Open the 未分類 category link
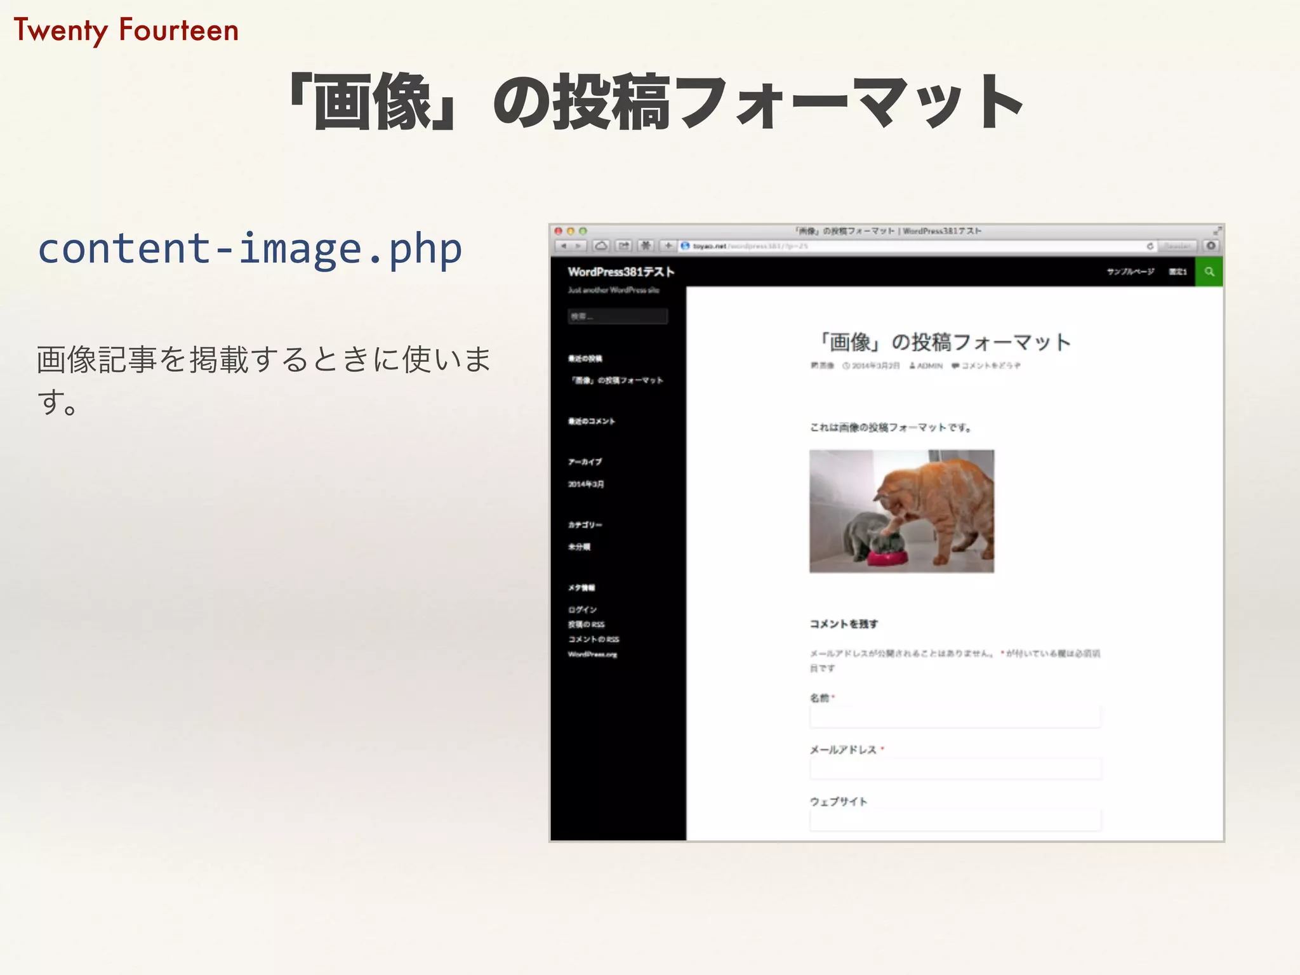This screenshot has height=975, width=1300. tap(579, 547)
